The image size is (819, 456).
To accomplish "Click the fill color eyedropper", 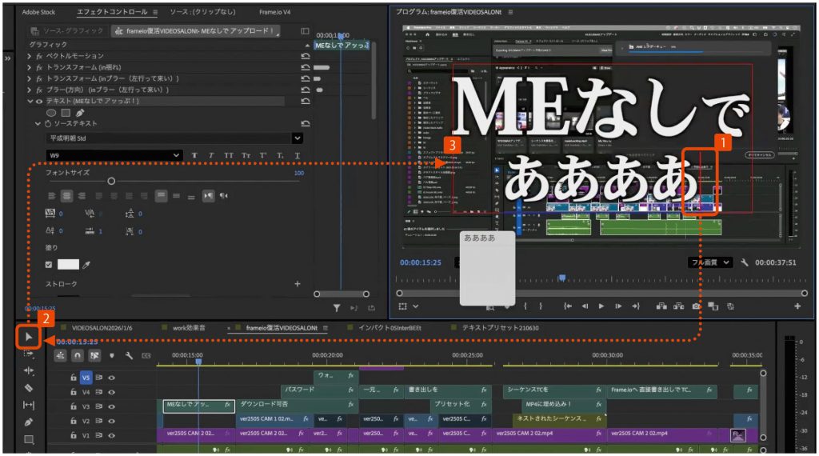I will point(86,264).
